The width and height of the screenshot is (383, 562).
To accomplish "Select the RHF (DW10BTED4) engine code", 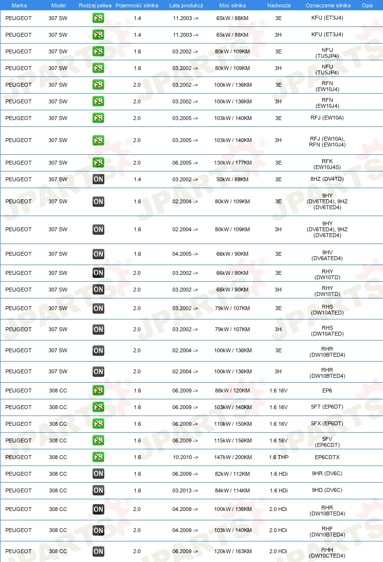I will tap(327, 532).
